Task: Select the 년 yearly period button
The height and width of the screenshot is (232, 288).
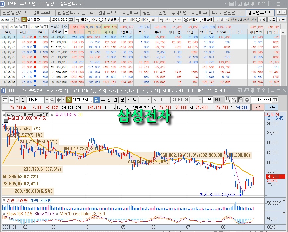Action: tap(115, 100)
